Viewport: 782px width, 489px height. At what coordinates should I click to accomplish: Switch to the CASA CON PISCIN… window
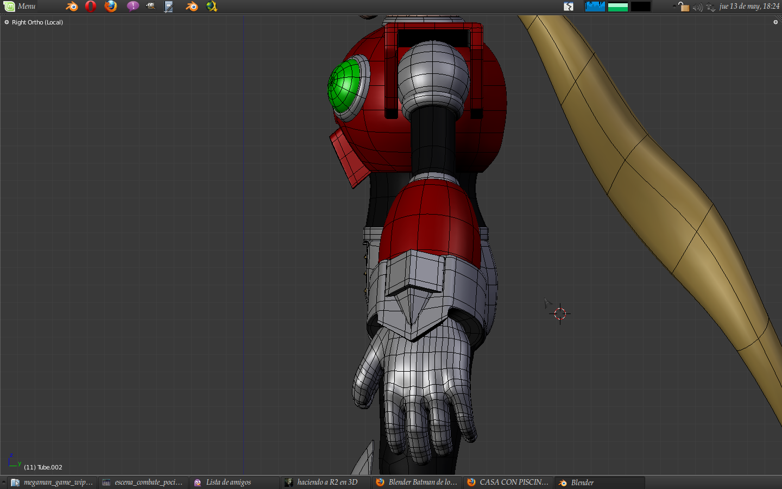click(x=508, y=482)
